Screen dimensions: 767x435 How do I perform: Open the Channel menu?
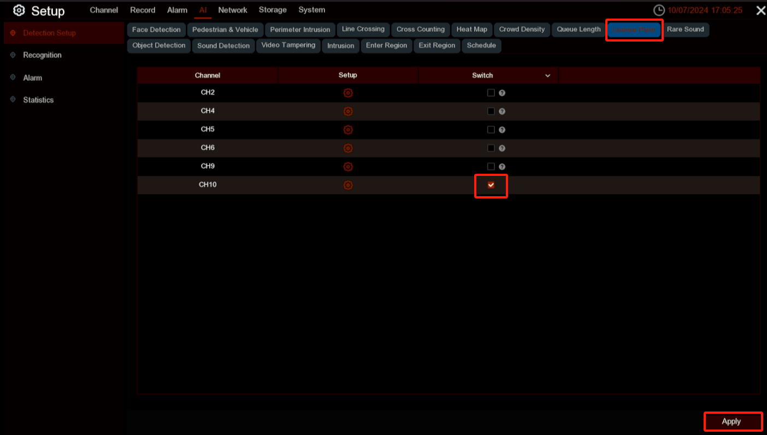click(x=104, y=10)
